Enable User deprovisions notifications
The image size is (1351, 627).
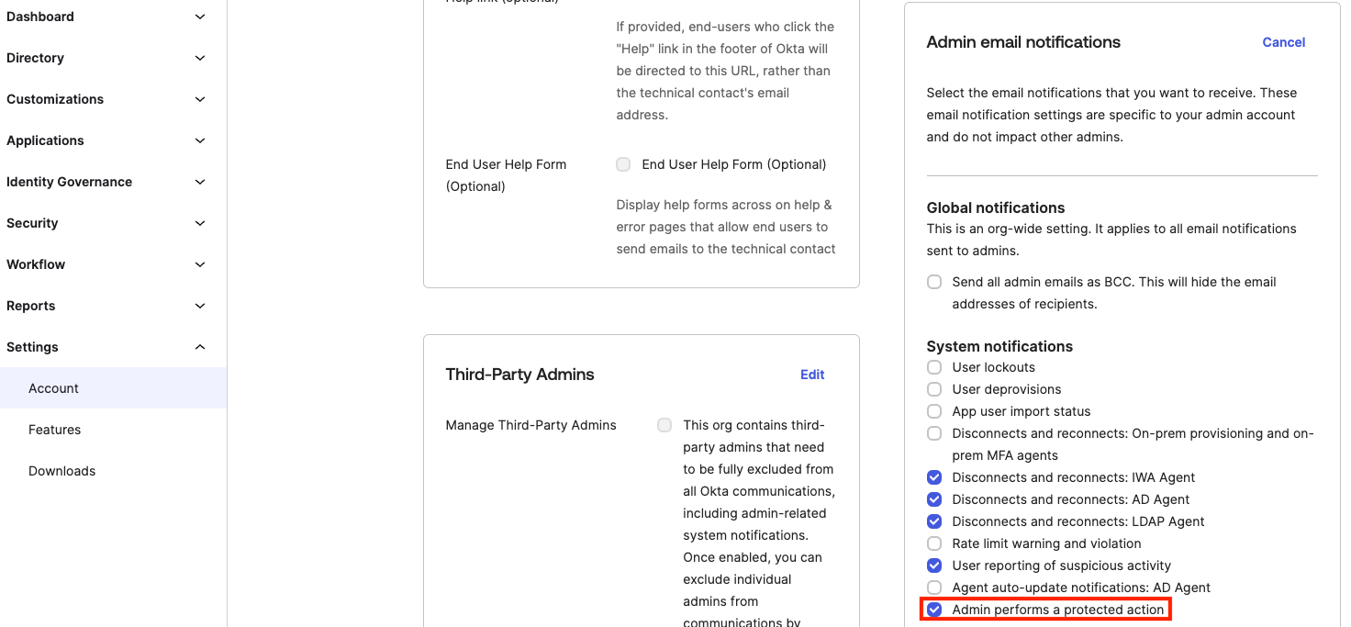click(933, 389)
